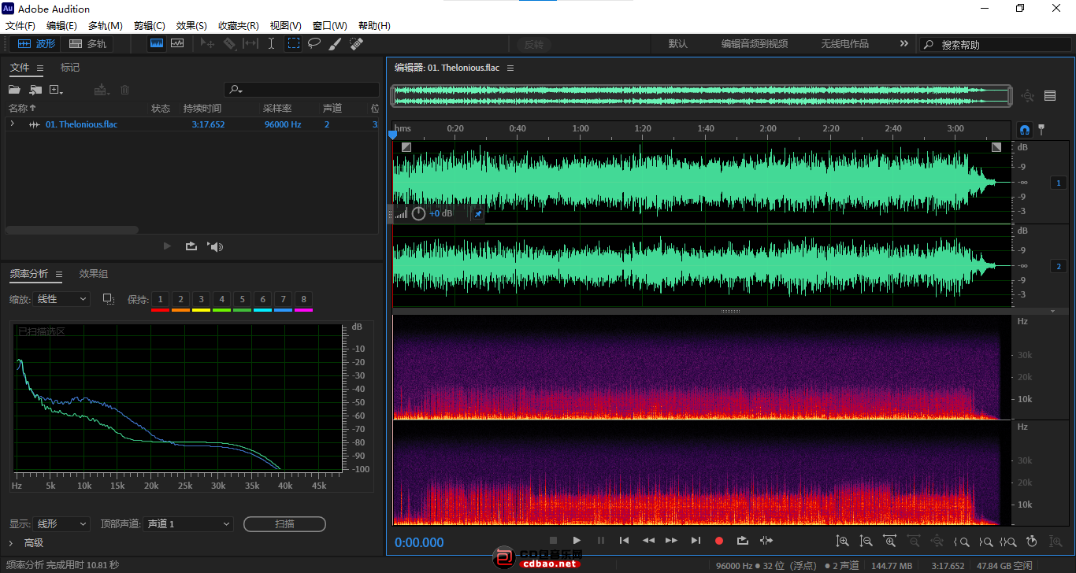This screenshot has width=1076, height=573.
Task: Click the Open File folder icon
Action: coord(14,91)
